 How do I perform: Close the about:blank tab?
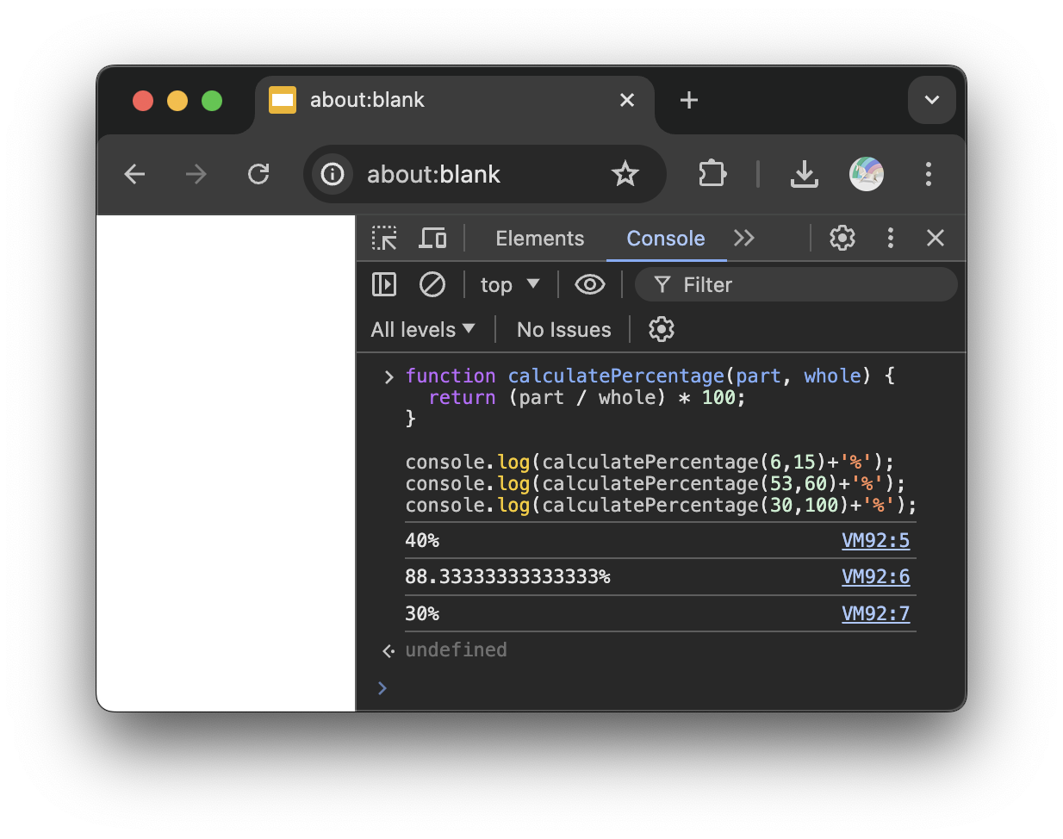point(627,100)
